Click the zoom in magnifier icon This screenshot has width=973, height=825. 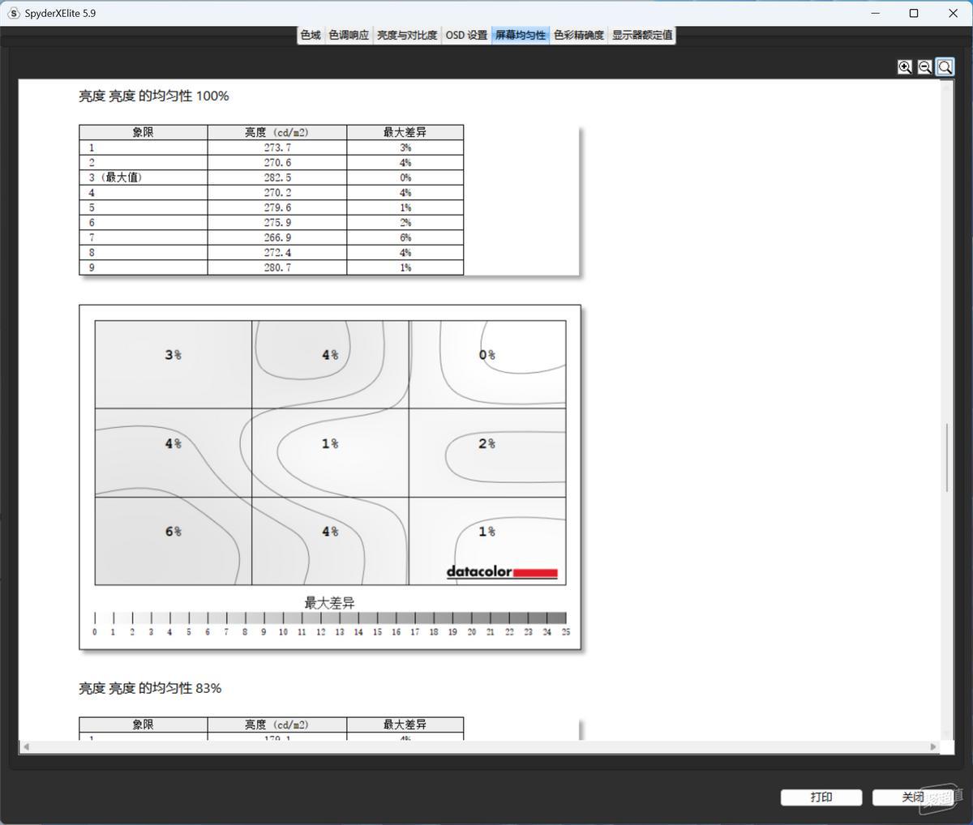click(905, 67)
